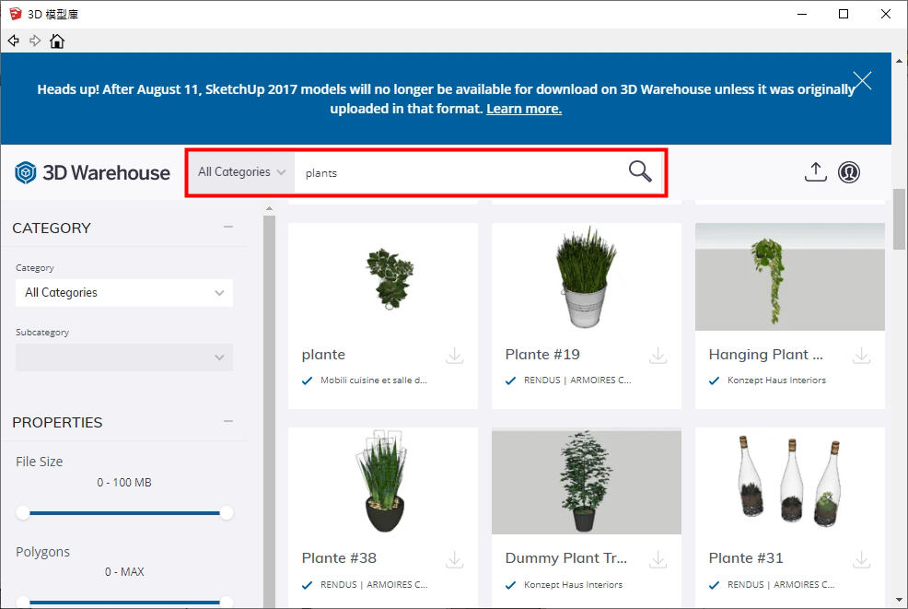
Task: Open author RENDUS | ARMOIRES under Plante #31
Action: (x=781, y=585)
